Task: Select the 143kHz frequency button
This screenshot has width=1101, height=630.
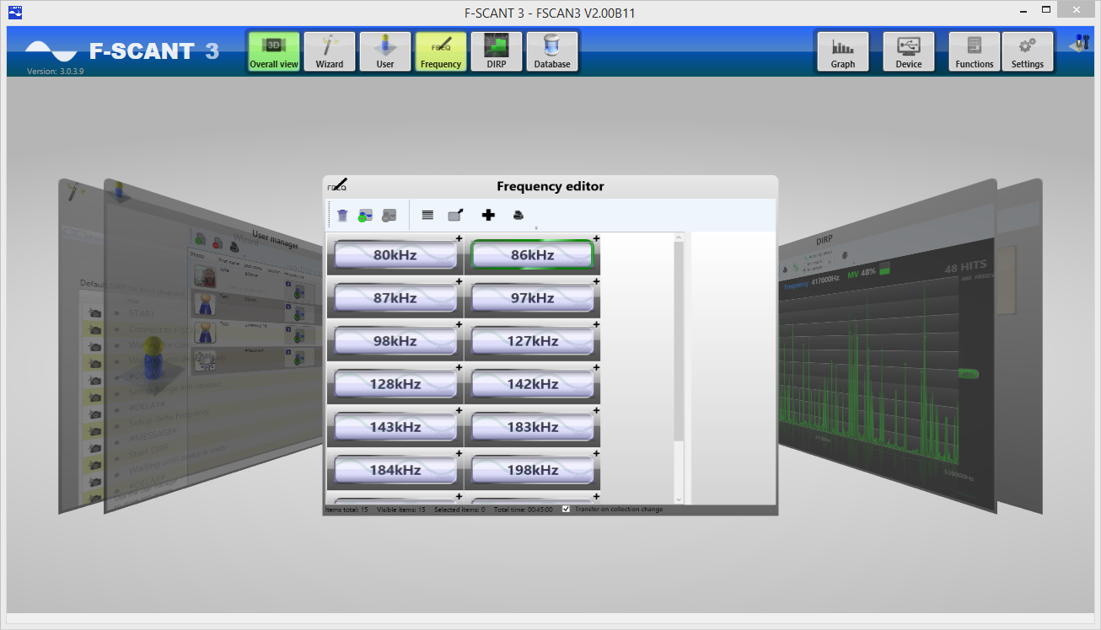Action: pos(395,426)
